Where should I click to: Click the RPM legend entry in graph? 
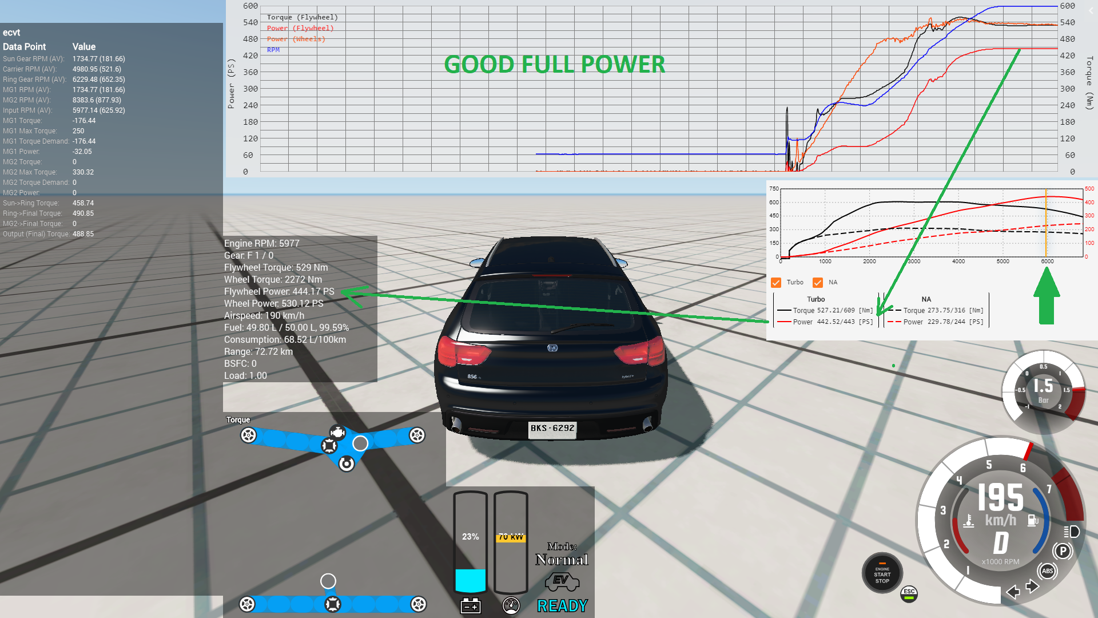pyautogui.click(x=273, y=50)
